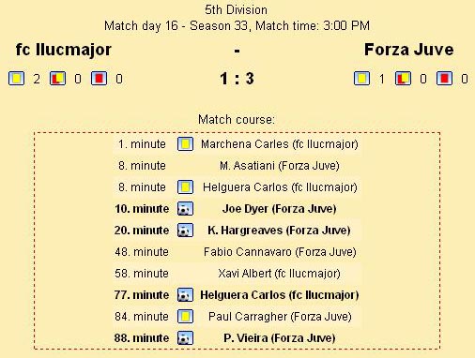Click Forza Juve's red card icon

(x=444, y=78)
